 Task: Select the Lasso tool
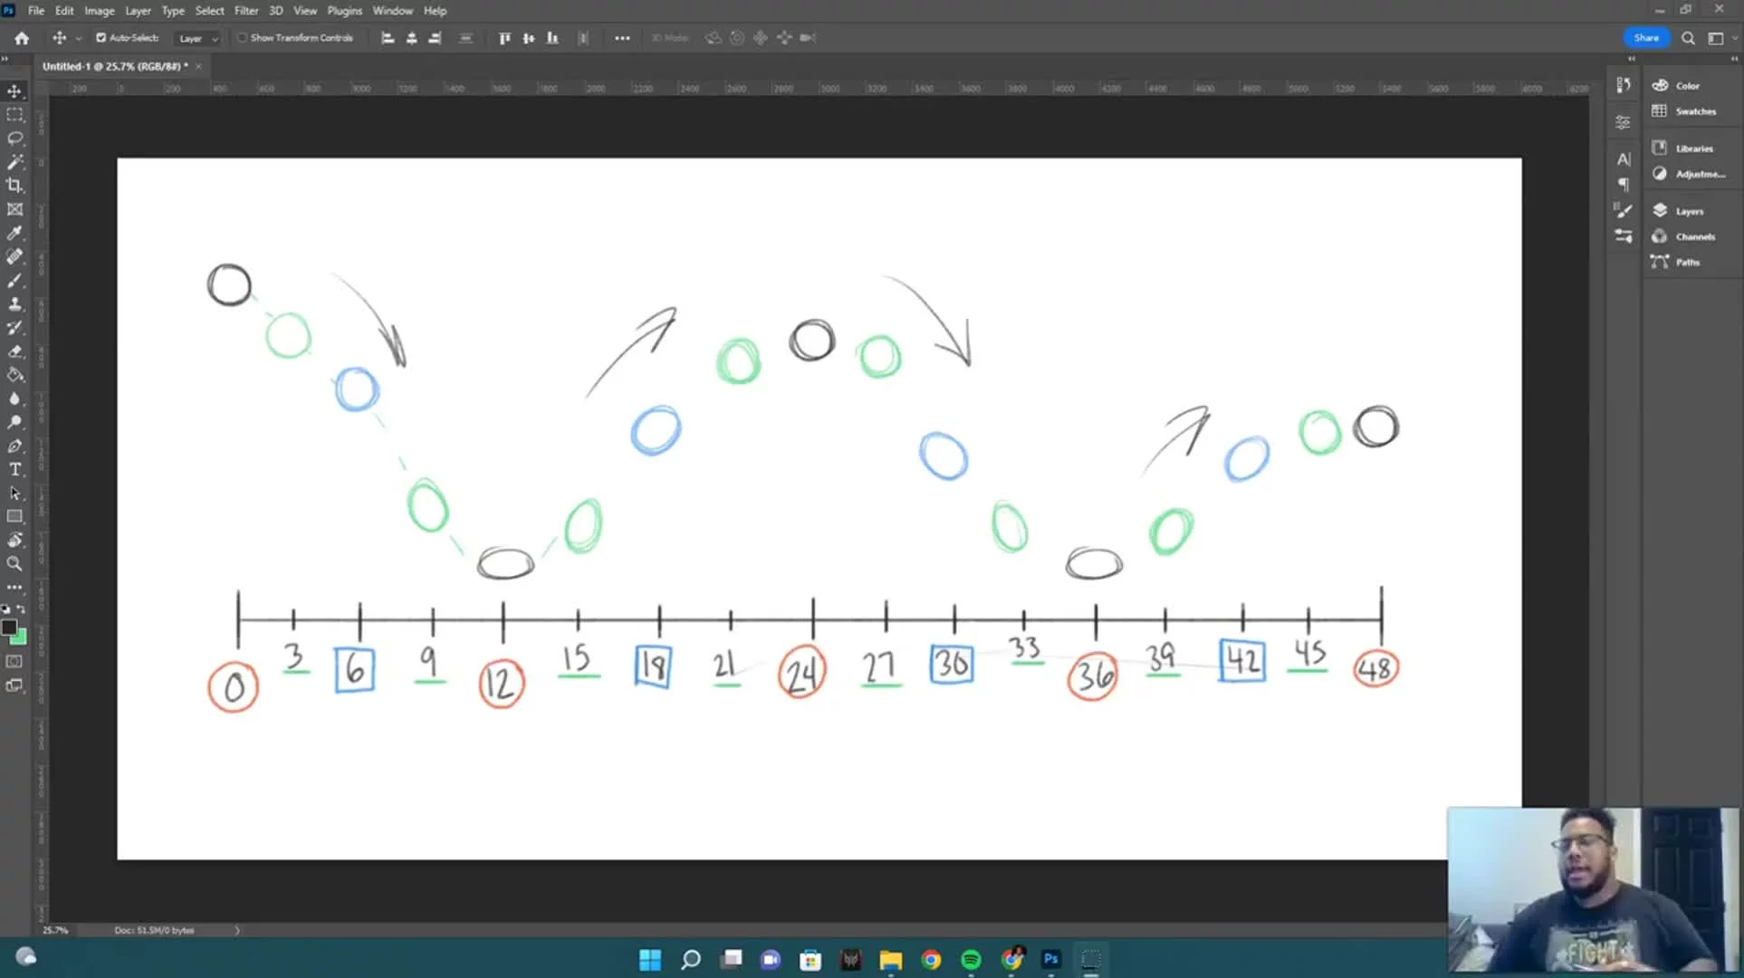coord(14,139)
